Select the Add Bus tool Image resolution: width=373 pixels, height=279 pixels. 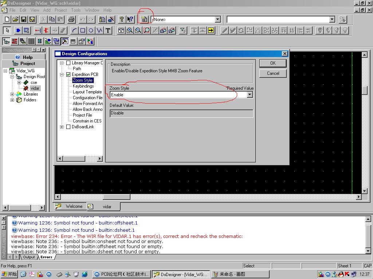(46, 31)
